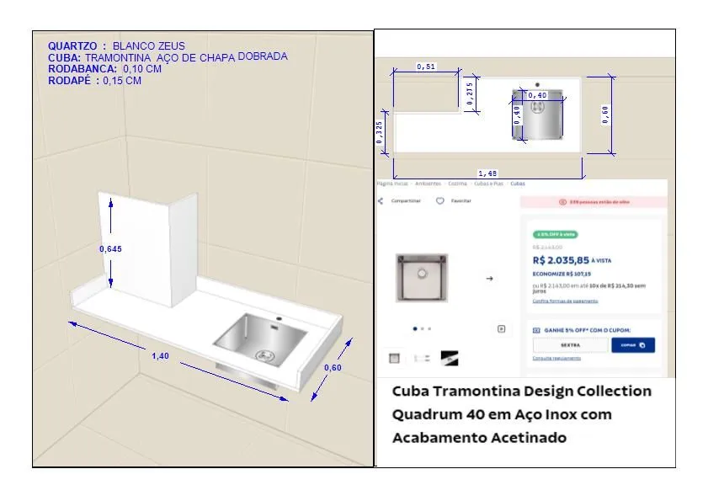Image resolution: width=708 pixels, height=501 pixels.
Task: Select third carousel dot indicator
Action: point(429,329)
